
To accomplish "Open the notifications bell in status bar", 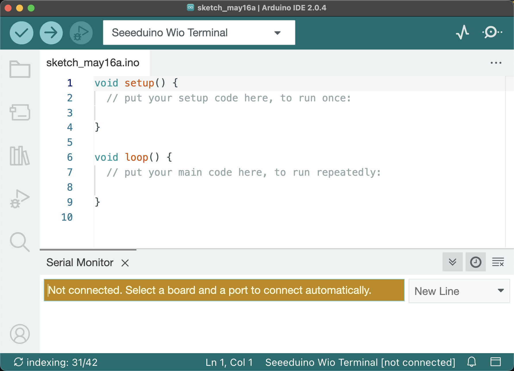I will point(472,362).
